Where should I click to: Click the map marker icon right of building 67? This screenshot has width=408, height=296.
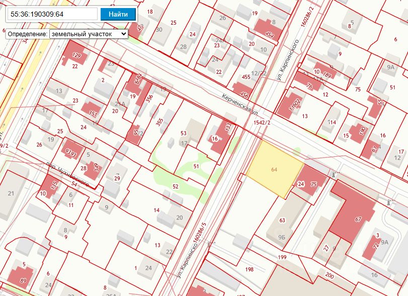click(389, 202)
